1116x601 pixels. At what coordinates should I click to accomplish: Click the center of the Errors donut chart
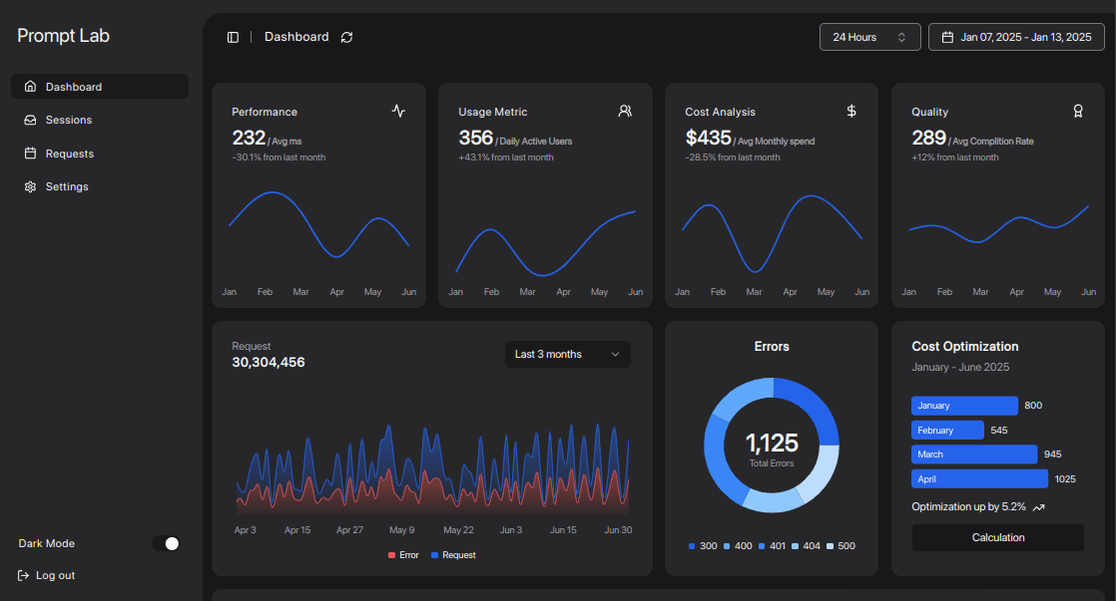(x=772, y=447)
